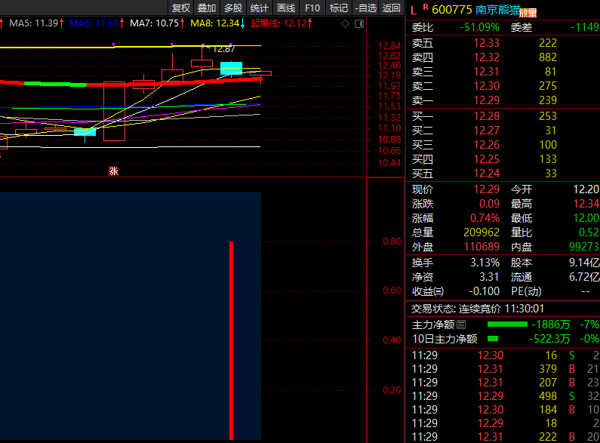Click the stock name 南京熊猫

(x=497, y=9)
